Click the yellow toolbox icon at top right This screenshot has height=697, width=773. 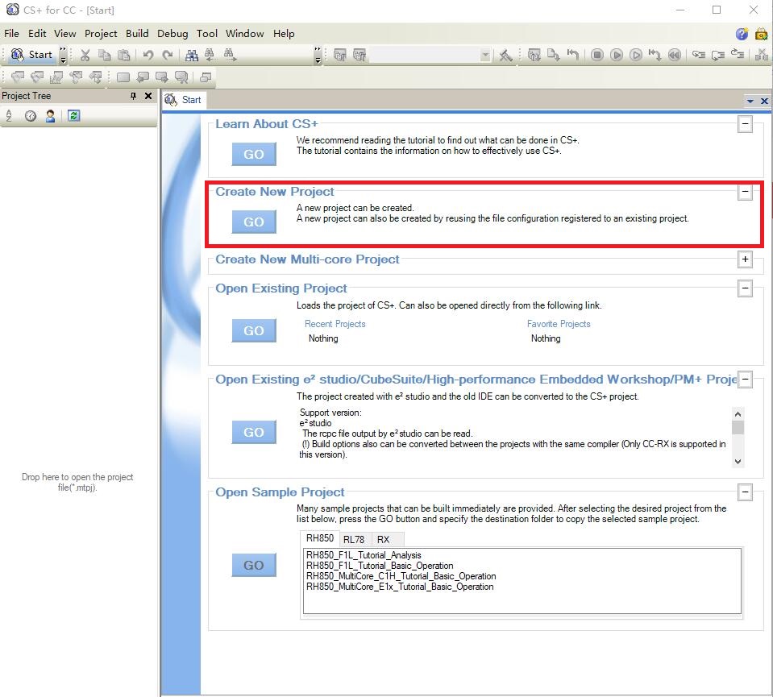761,34
